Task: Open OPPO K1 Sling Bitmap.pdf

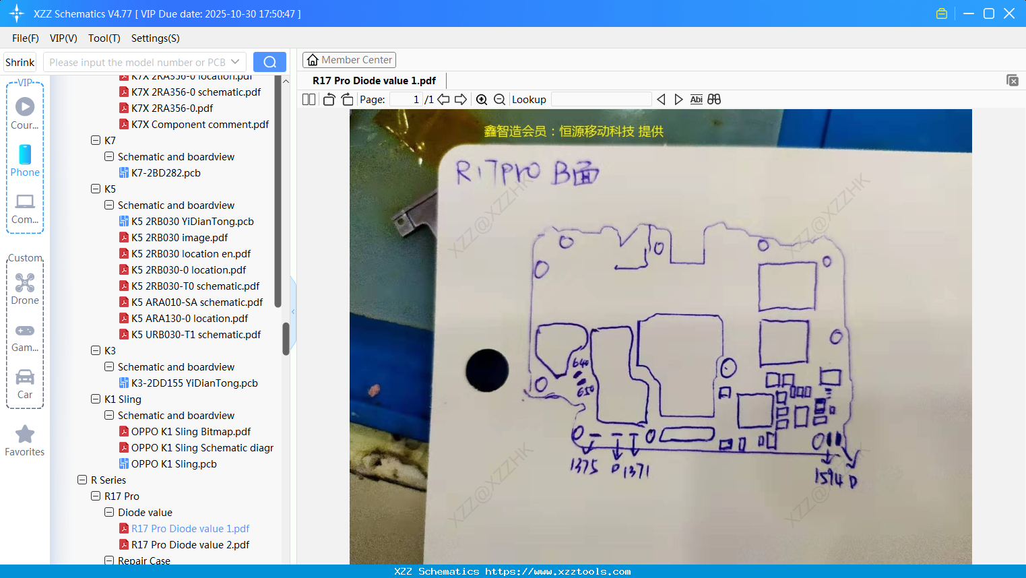Action: (x=191, y=431)
